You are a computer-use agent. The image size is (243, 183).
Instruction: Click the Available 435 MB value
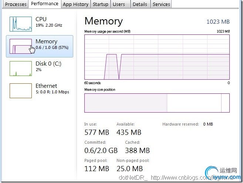(129, 132)
